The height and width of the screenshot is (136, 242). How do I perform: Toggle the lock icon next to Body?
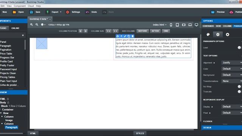click(x=8, y=102)
